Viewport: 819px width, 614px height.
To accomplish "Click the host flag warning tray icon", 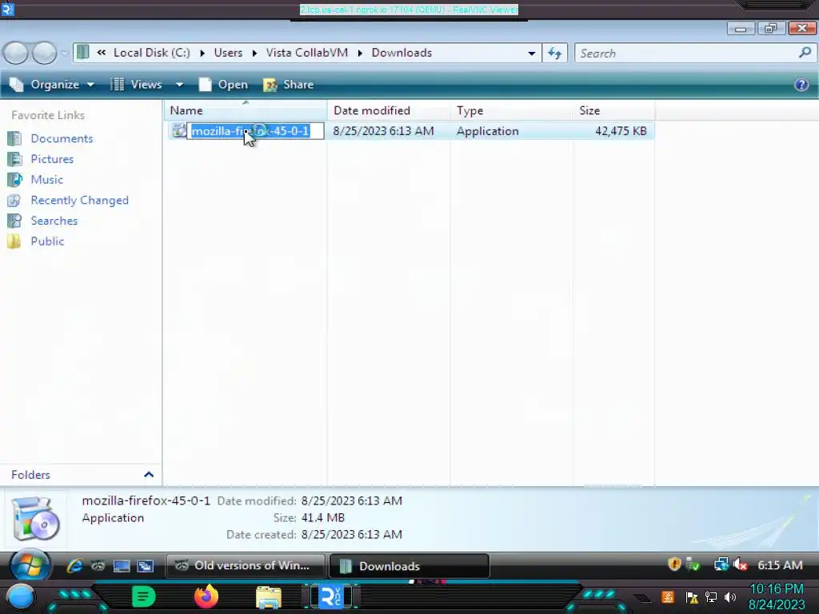I will pos(692,597).
